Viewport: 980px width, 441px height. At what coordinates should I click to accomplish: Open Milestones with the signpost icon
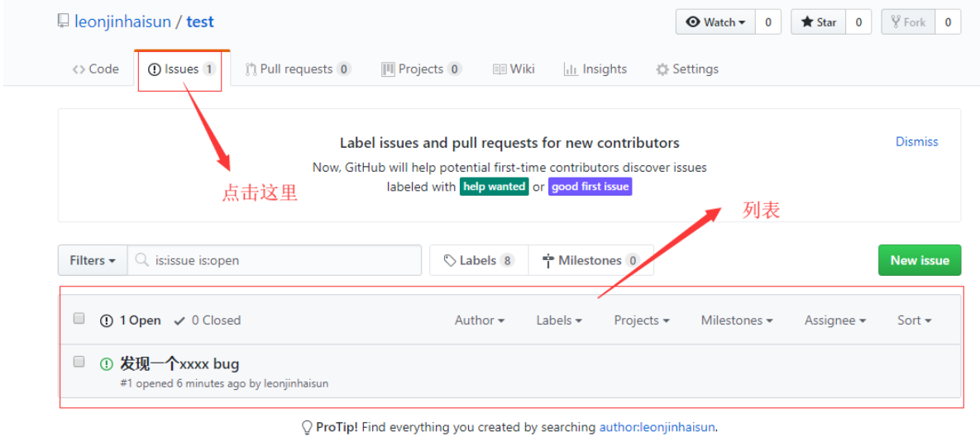(547, 261)
